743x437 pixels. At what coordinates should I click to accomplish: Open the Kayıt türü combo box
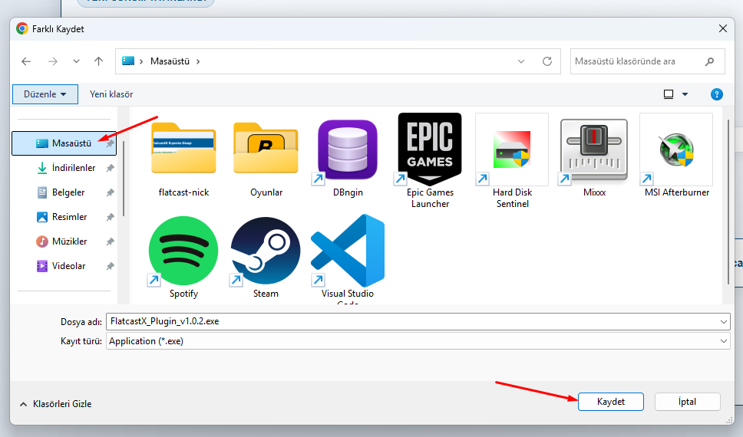point(418,341)
